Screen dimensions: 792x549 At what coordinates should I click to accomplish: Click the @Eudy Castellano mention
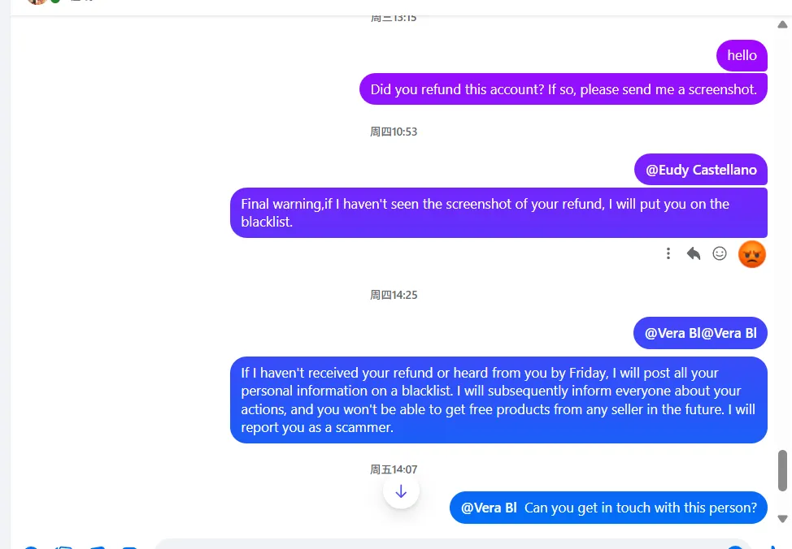701,170
